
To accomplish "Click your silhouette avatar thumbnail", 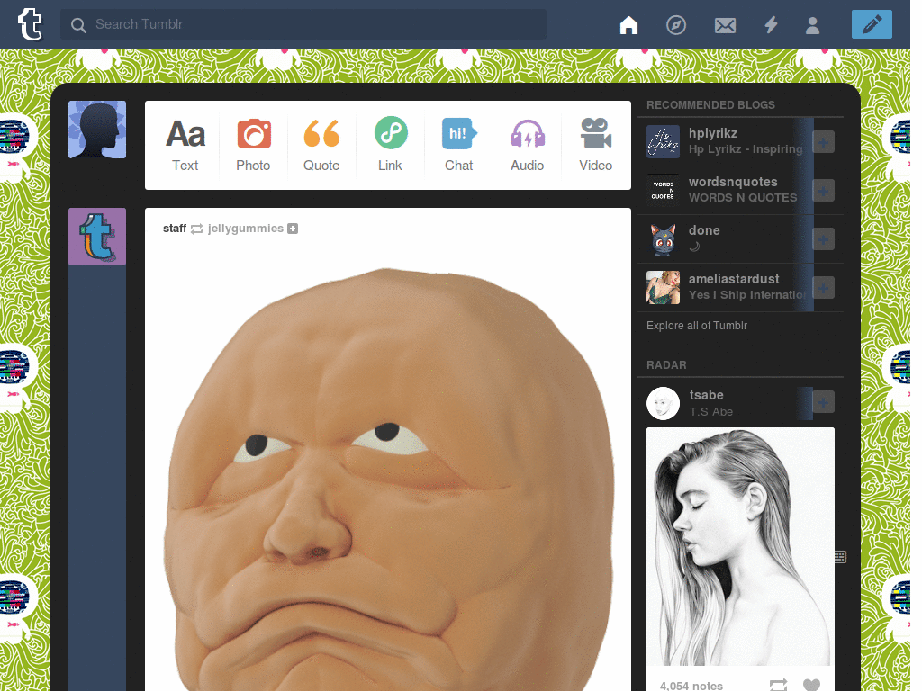I will pyautogui.click(x=97, y=130).
